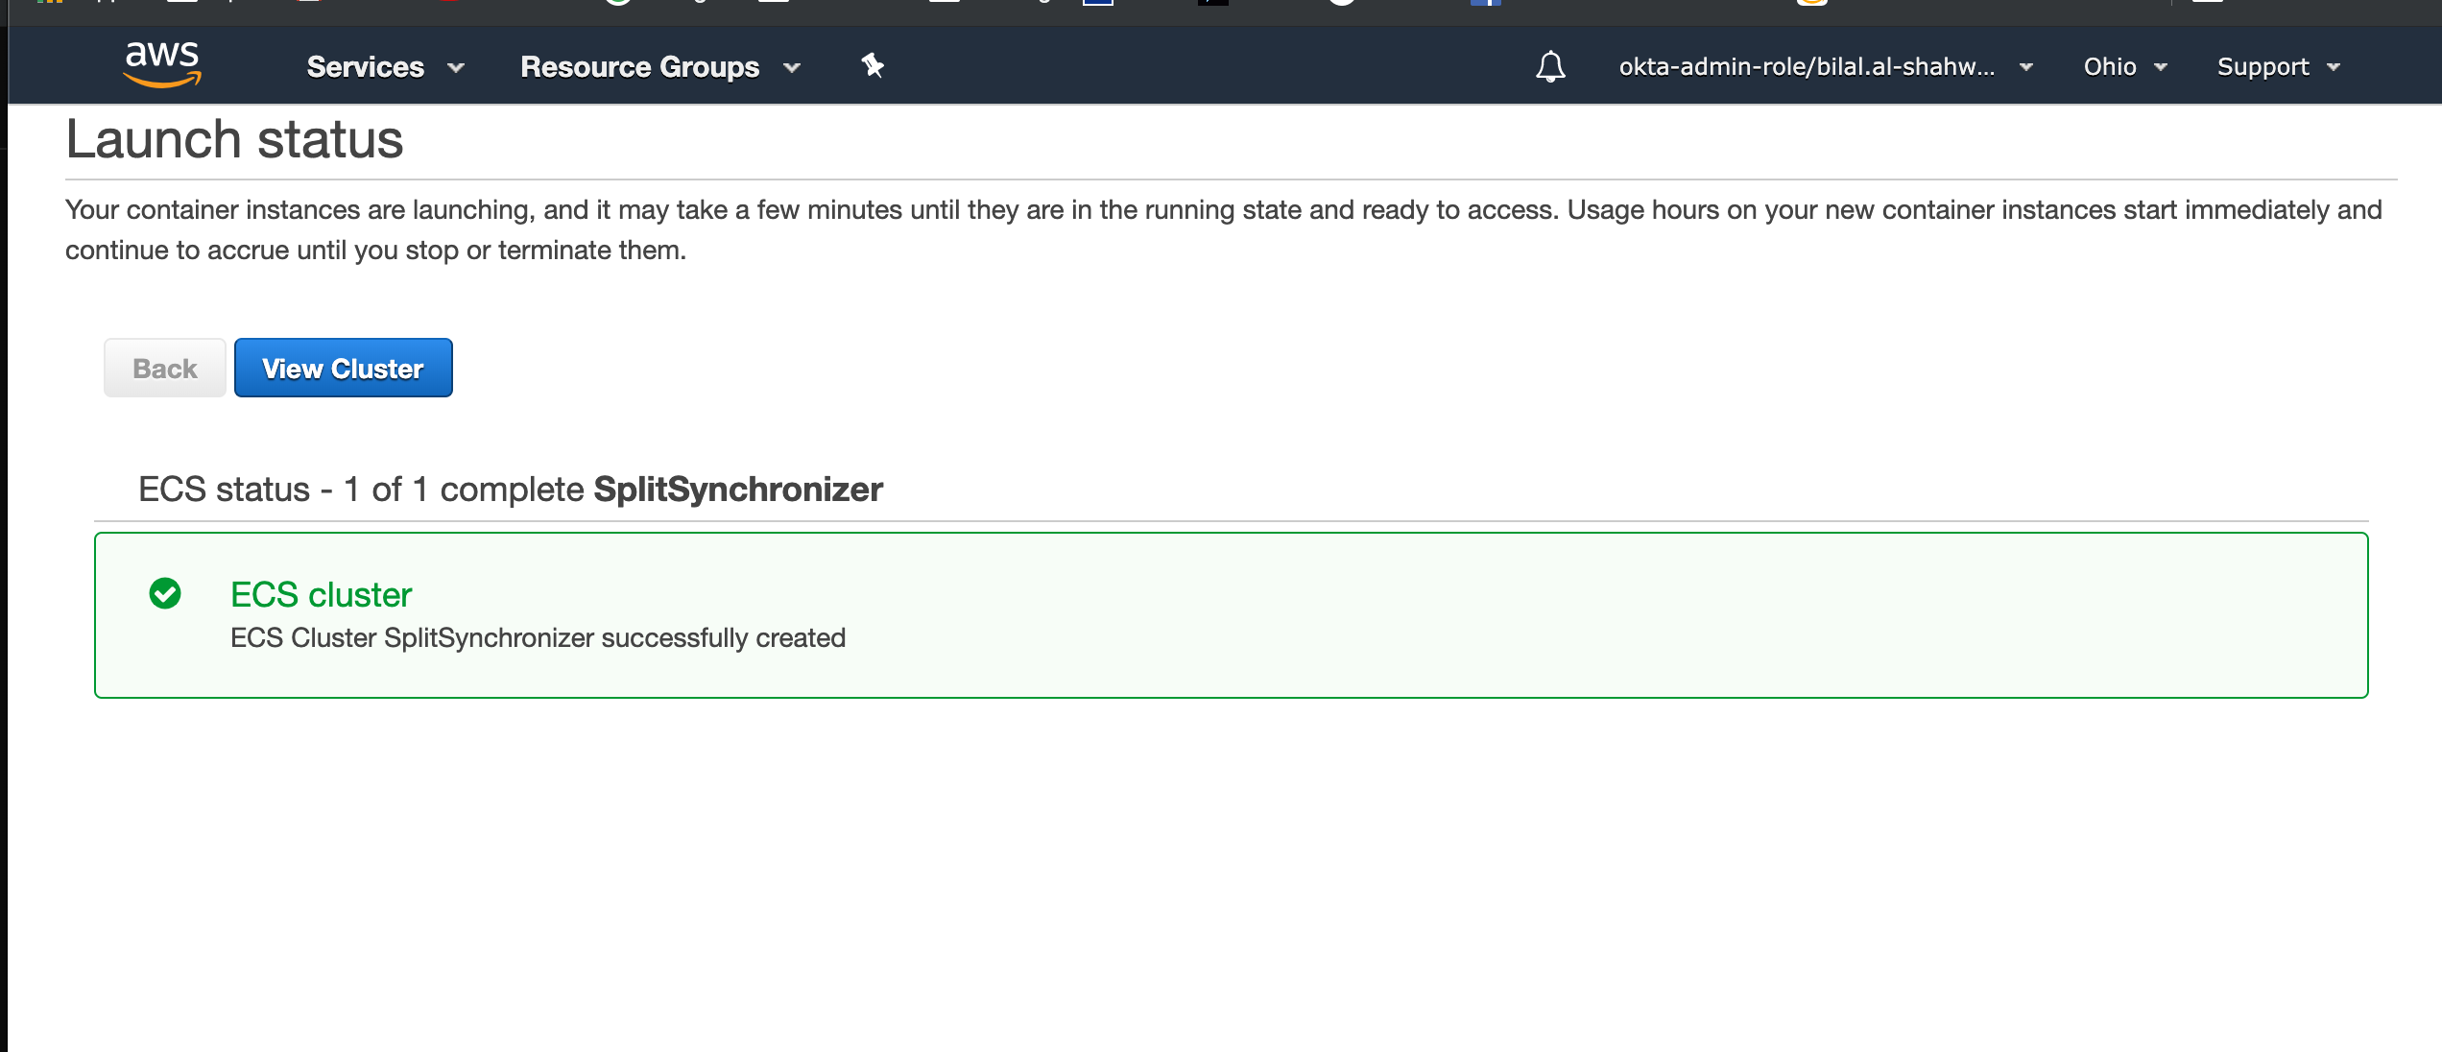This screenshot has width=2442, height=1052.
Task: Click the bold SplitSynchronizer cluster name
Action: tap(737, 489)
